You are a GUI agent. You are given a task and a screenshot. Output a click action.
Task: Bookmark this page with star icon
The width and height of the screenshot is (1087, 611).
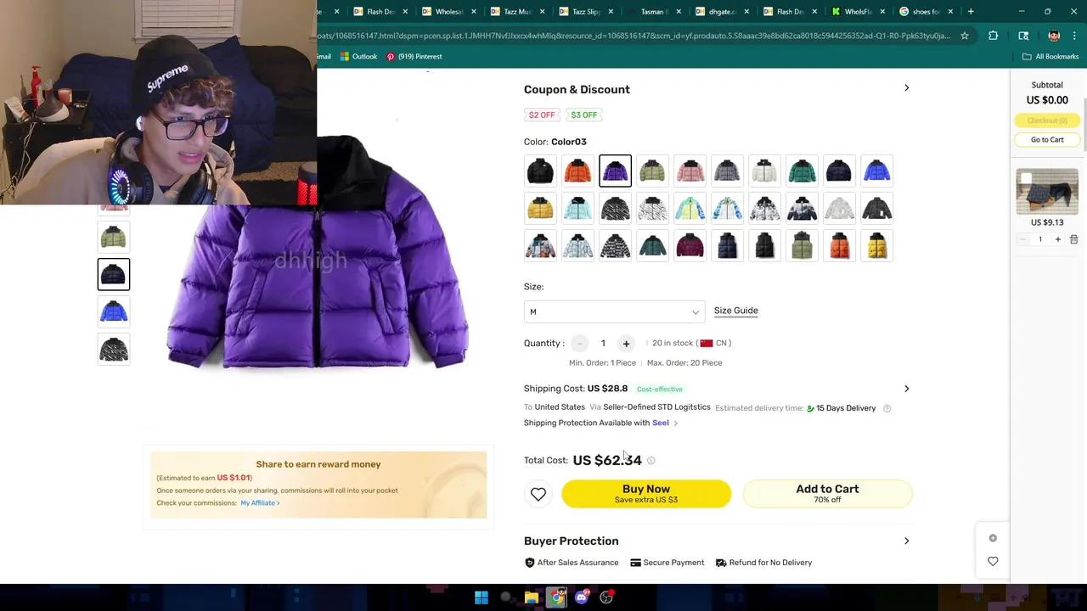pyautogui.click(x=965, y=36)
